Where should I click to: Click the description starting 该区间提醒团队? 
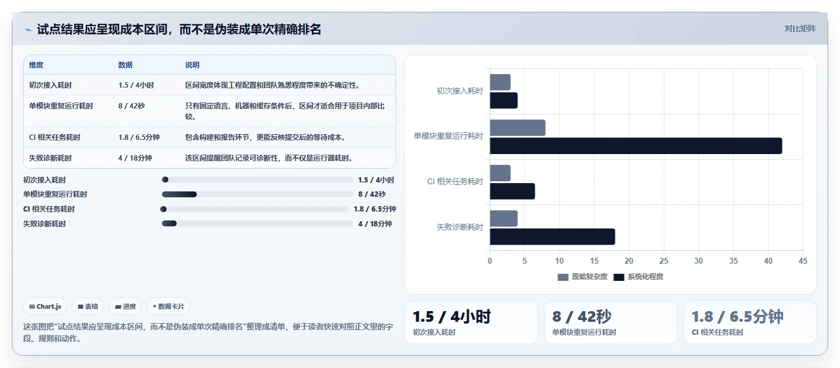coord(269,158)
